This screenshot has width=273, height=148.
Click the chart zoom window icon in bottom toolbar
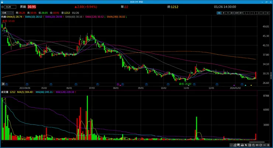(239, 145)
